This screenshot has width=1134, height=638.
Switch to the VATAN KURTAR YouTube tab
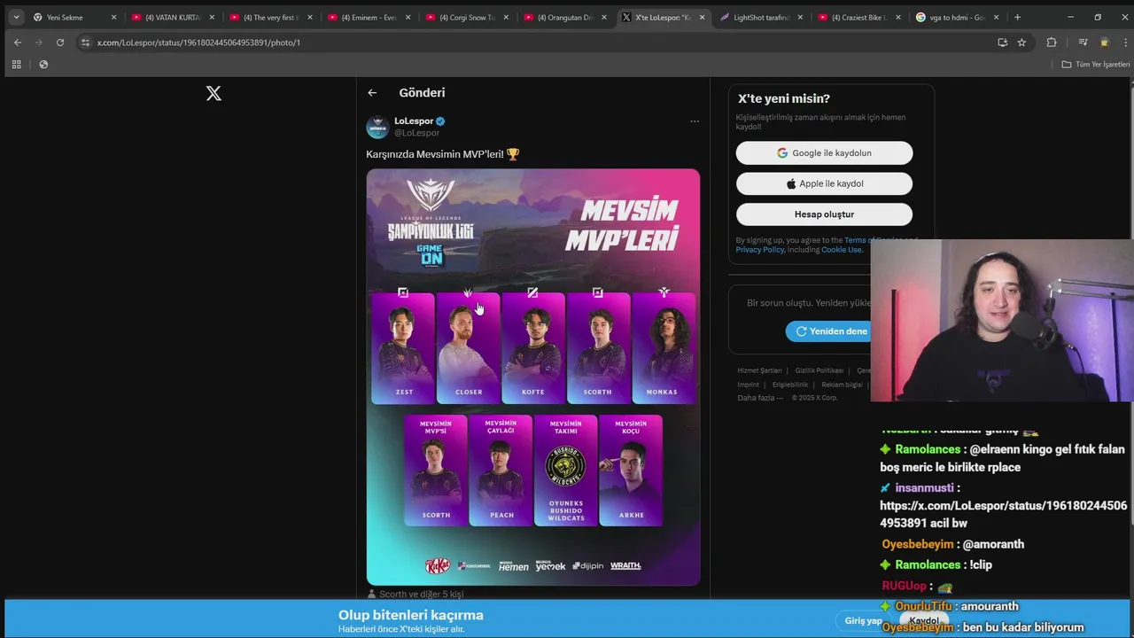click(171, 17)
